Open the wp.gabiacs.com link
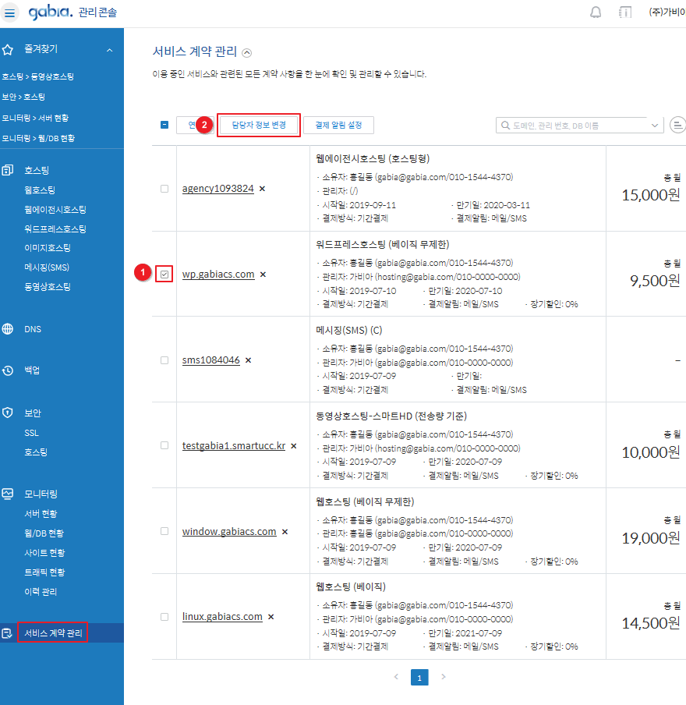Image resolution: width=686 pixels, height=705 pixels. coord(218,275)
